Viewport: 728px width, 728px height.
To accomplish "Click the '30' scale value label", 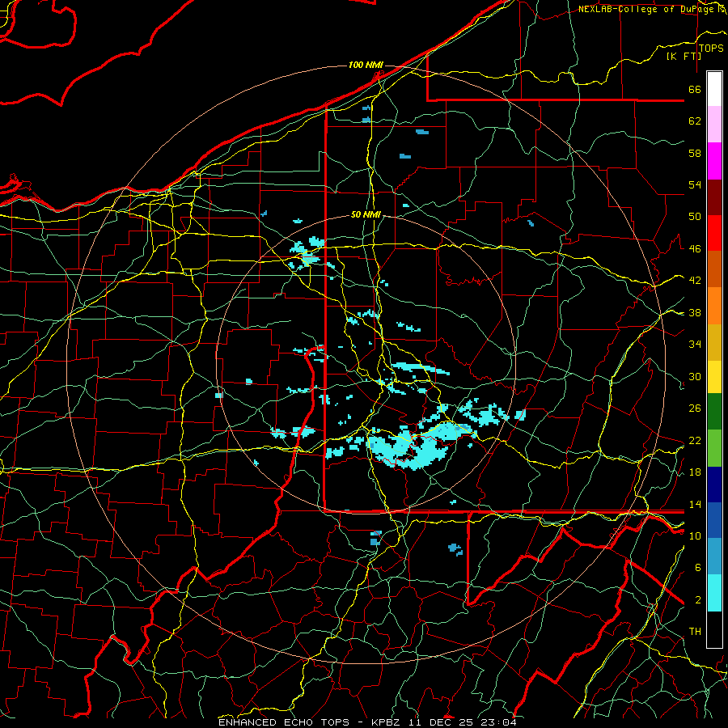I will point(695,376).
